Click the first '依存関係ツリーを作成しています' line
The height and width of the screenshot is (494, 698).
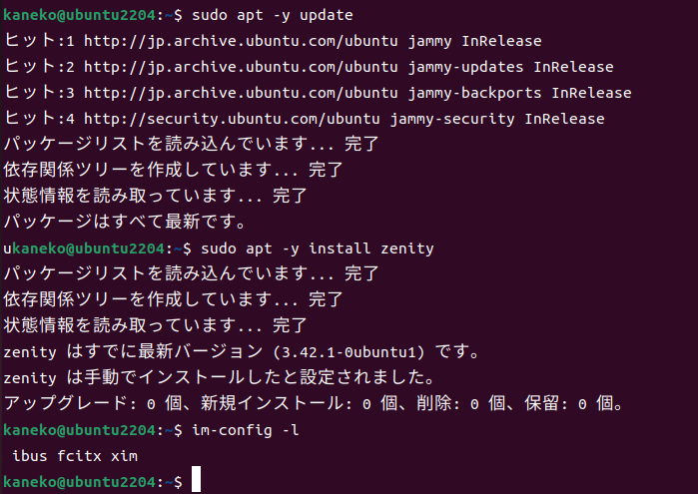coord(174,170)
